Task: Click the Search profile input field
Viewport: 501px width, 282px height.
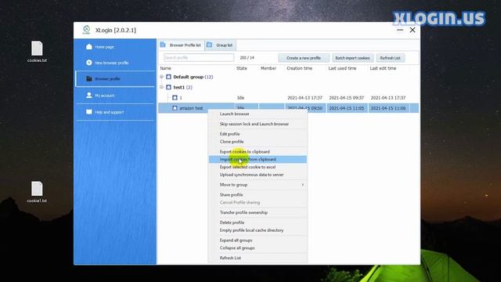Action: 199,57
